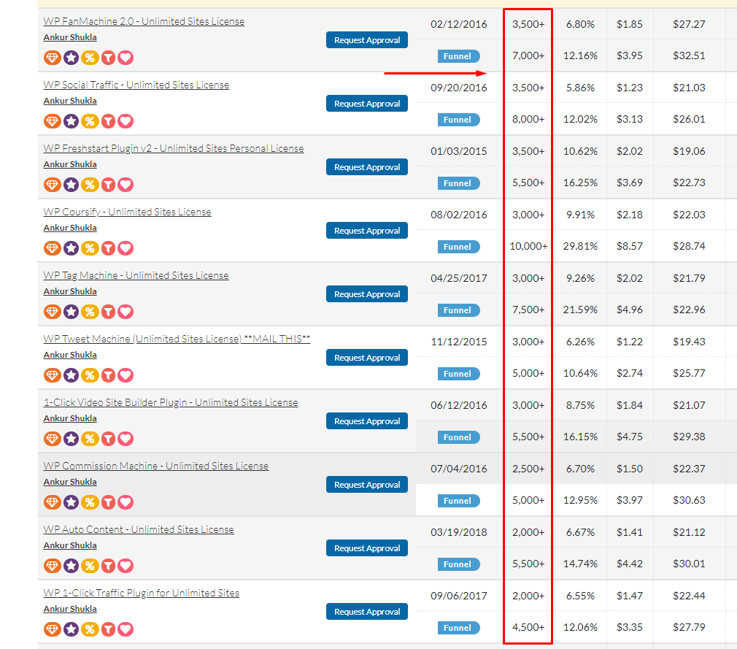
Task: Request approval for WP Freshstart Plugin v2
Action: pos(367,167)
